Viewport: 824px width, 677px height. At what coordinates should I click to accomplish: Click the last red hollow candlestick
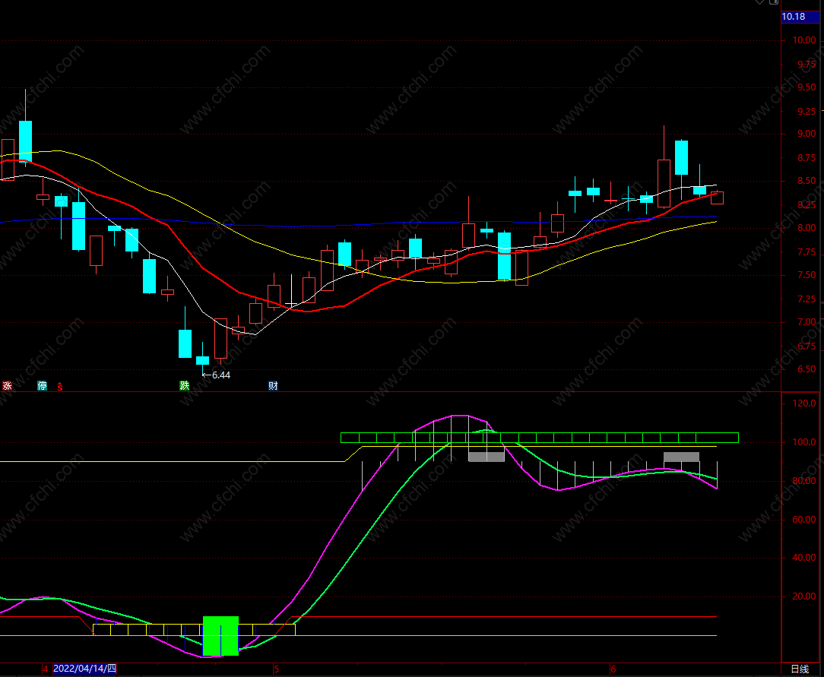pos(717,198)
